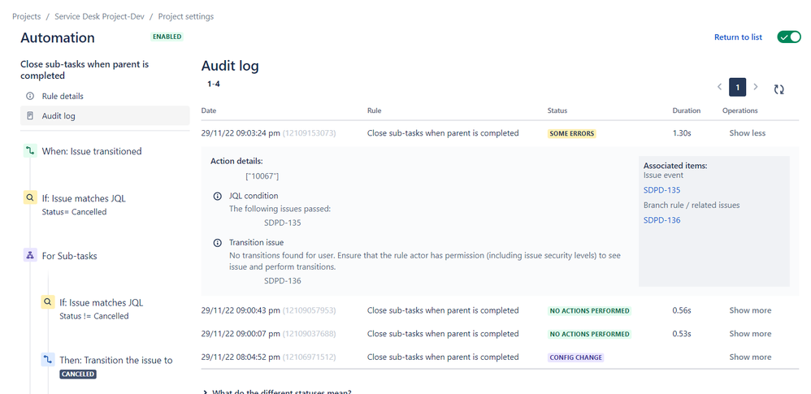The image size is (811, 394).
Task: Click the Transition the issue action icon
Action: (x=48, y=360)
